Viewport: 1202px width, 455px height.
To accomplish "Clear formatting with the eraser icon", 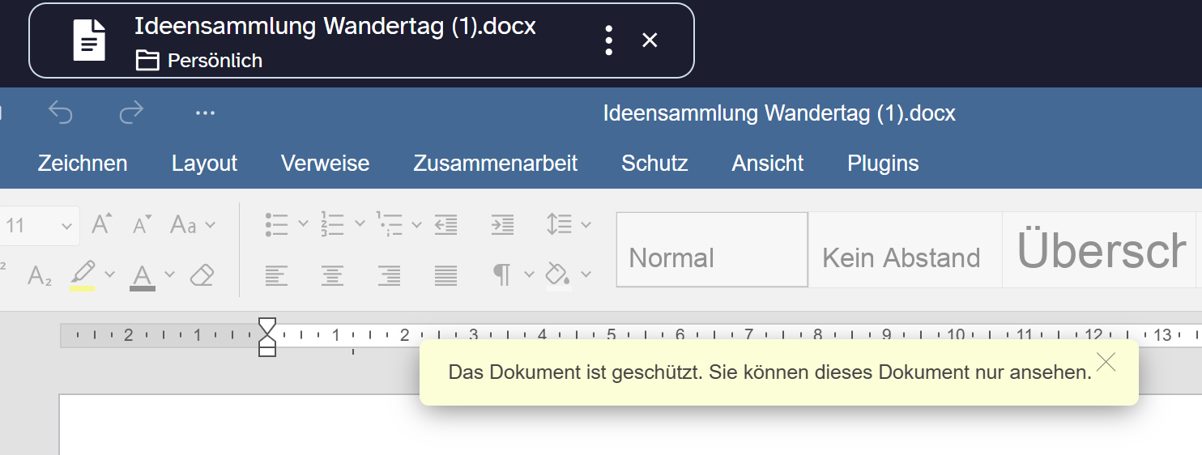I will coord(202,275).
